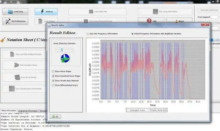Click the Set Preferences button label
Image resolution: width=220 pixels, height=131 pixels.
coord(18,21)
